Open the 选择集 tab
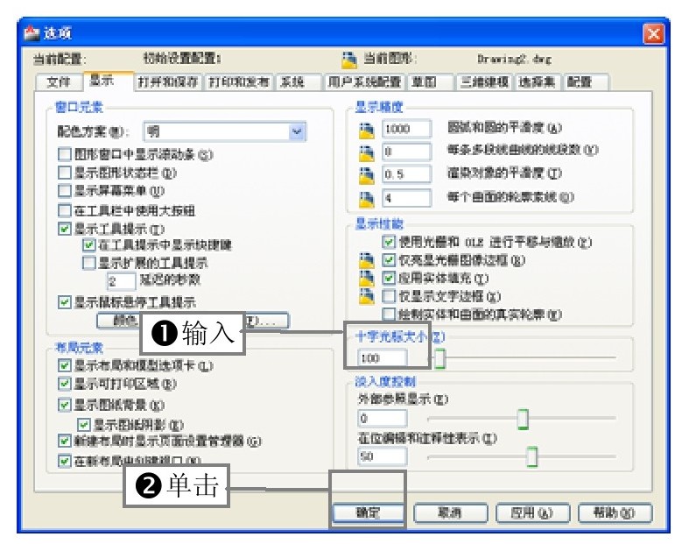682x544 pixels. click(537, 82)
